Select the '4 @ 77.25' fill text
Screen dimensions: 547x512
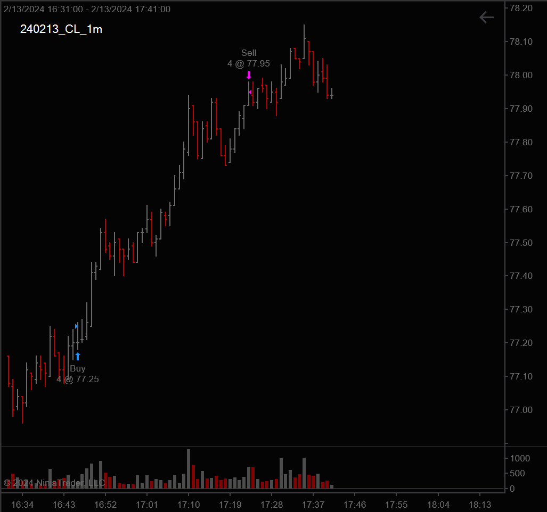coord(77,379)
